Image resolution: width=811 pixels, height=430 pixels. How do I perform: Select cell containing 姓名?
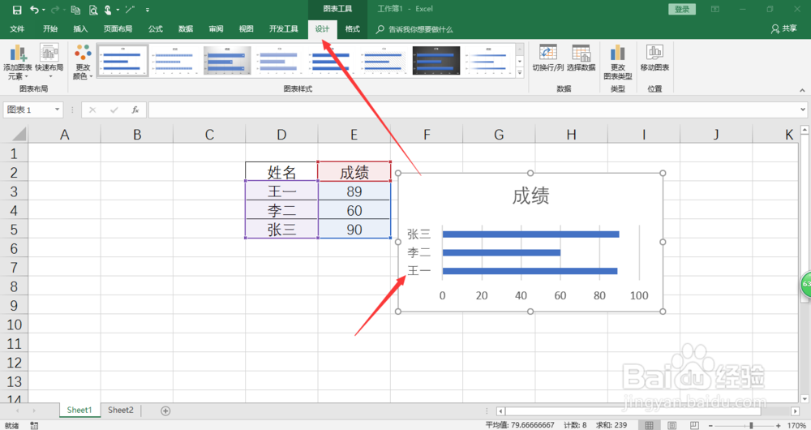pyautogui.click(x=281, y=172)
